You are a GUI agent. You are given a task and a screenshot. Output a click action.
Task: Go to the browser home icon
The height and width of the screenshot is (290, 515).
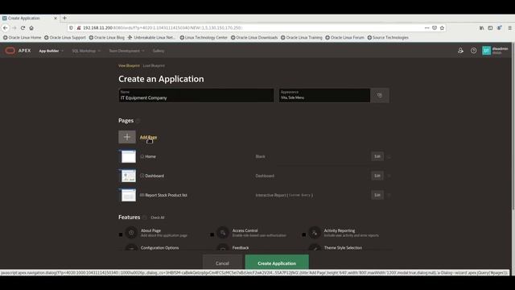pos(31,28)
